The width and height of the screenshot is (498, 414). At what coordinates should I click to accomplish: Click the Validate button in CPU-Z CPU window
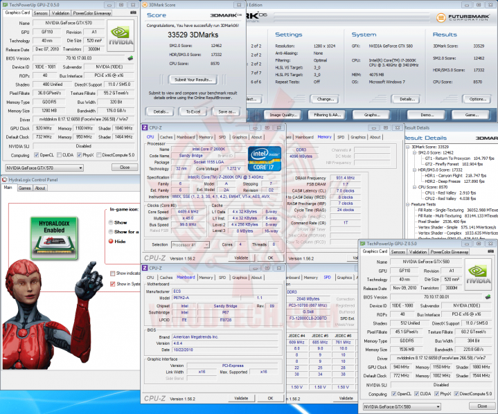241,258
